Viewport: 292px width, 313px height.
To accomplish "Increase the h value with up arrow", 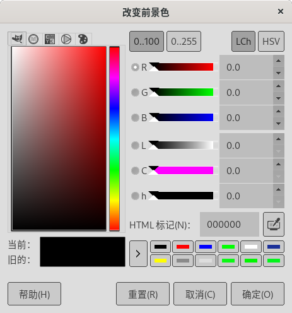I will [279, 190].
